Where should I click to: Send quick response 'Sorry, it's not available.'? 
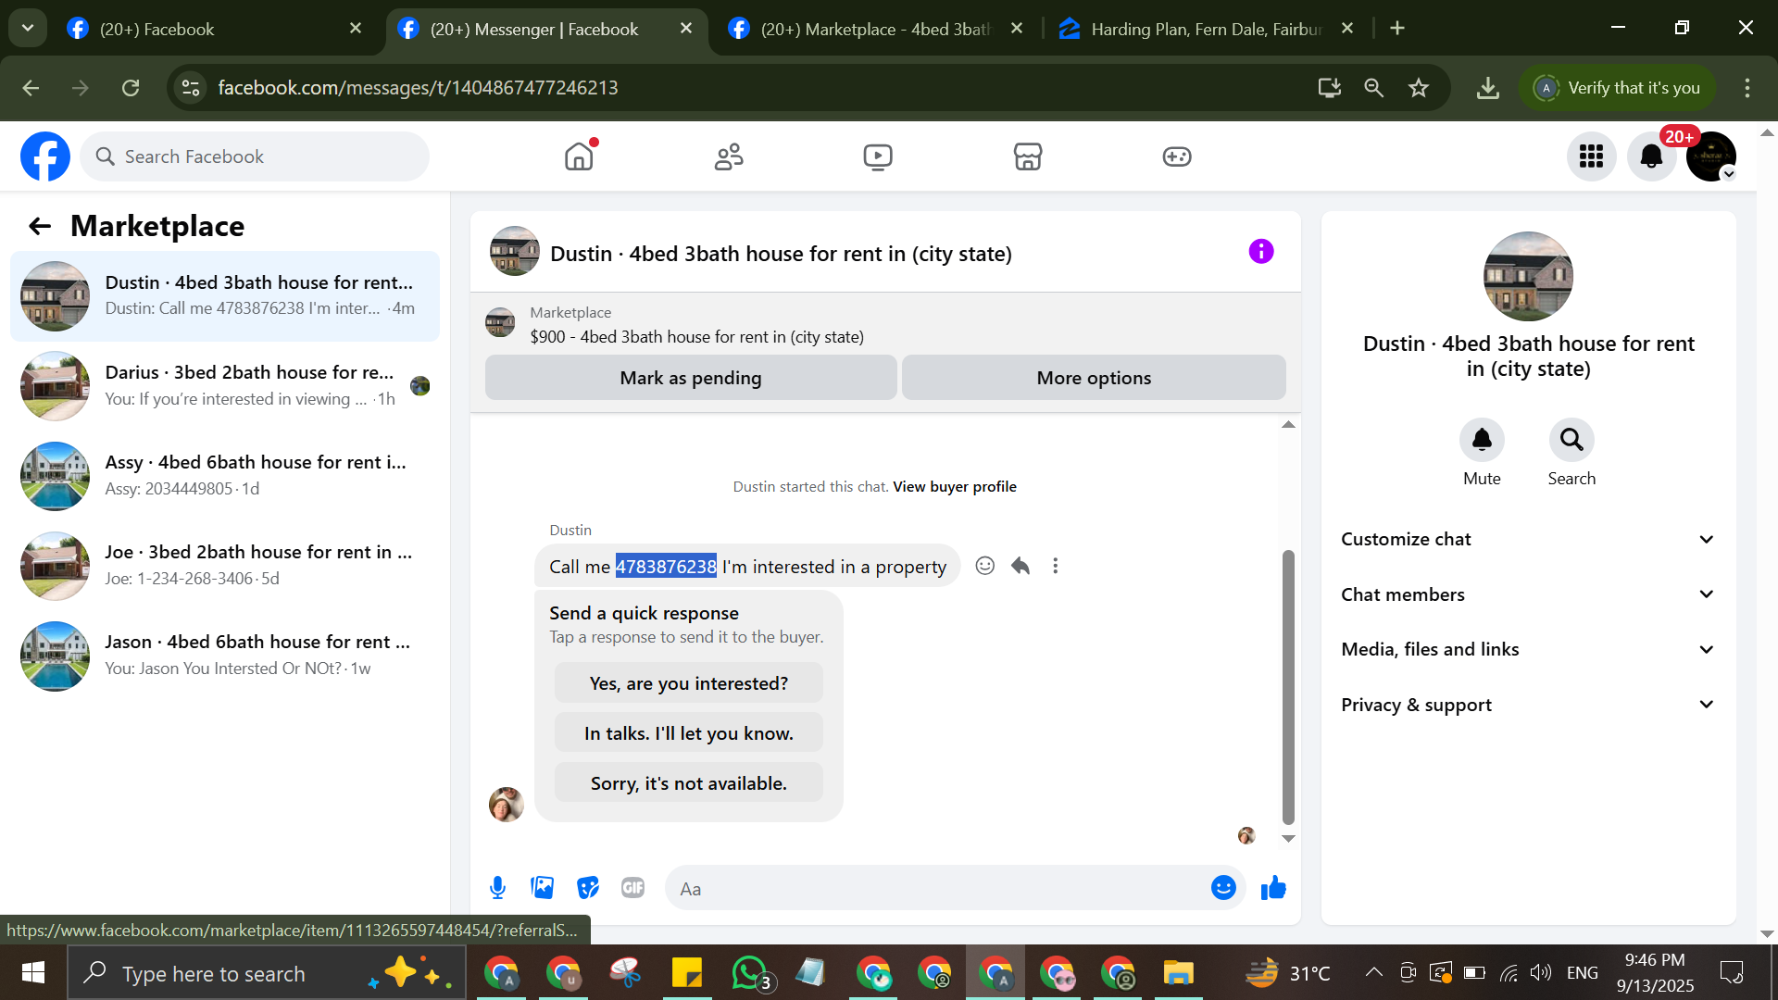click(x=689, y=783)
